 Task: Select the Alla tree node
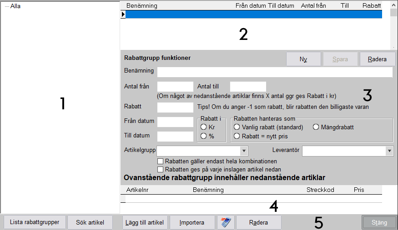pyautogui.click(x=15, y=6)
